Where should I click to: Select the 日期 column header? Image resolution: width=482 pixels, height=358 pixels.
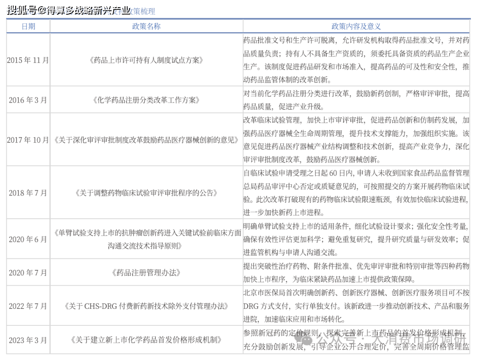click(28, 26)
